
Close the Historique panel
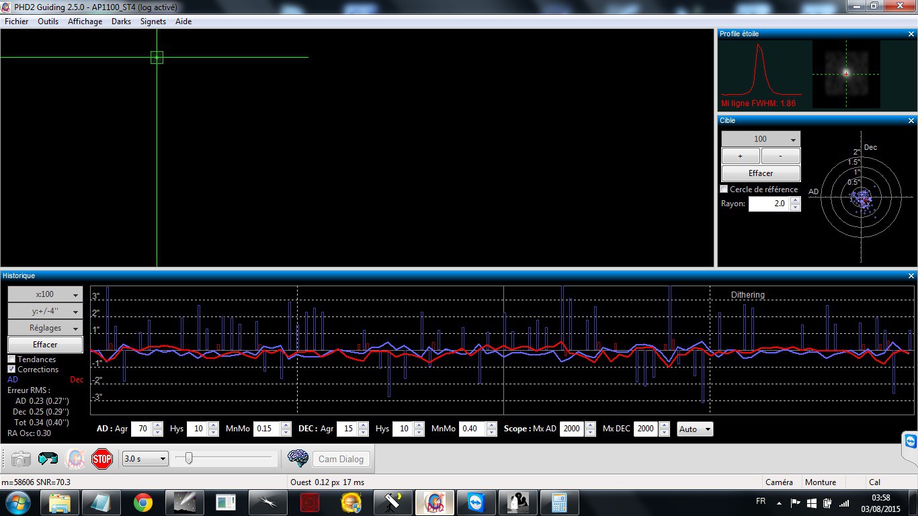click(911, 276)
